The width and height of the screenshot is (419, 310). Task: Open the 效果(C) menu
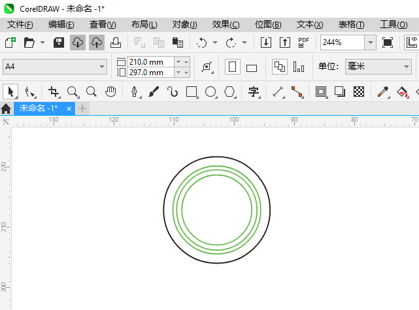[226, 25]
